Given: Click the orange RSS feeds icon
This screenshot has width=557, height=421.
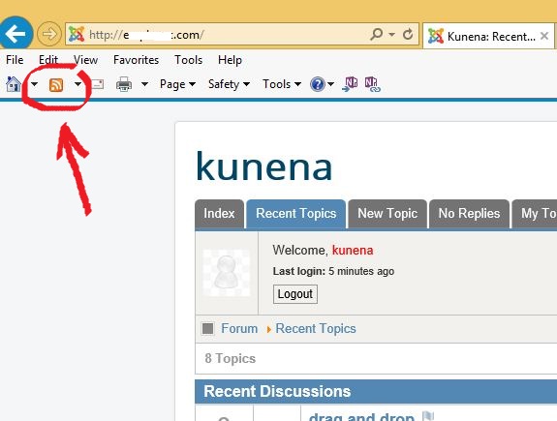Looking at the screenshot, I should pyautogui.click(x=56, y=85).
